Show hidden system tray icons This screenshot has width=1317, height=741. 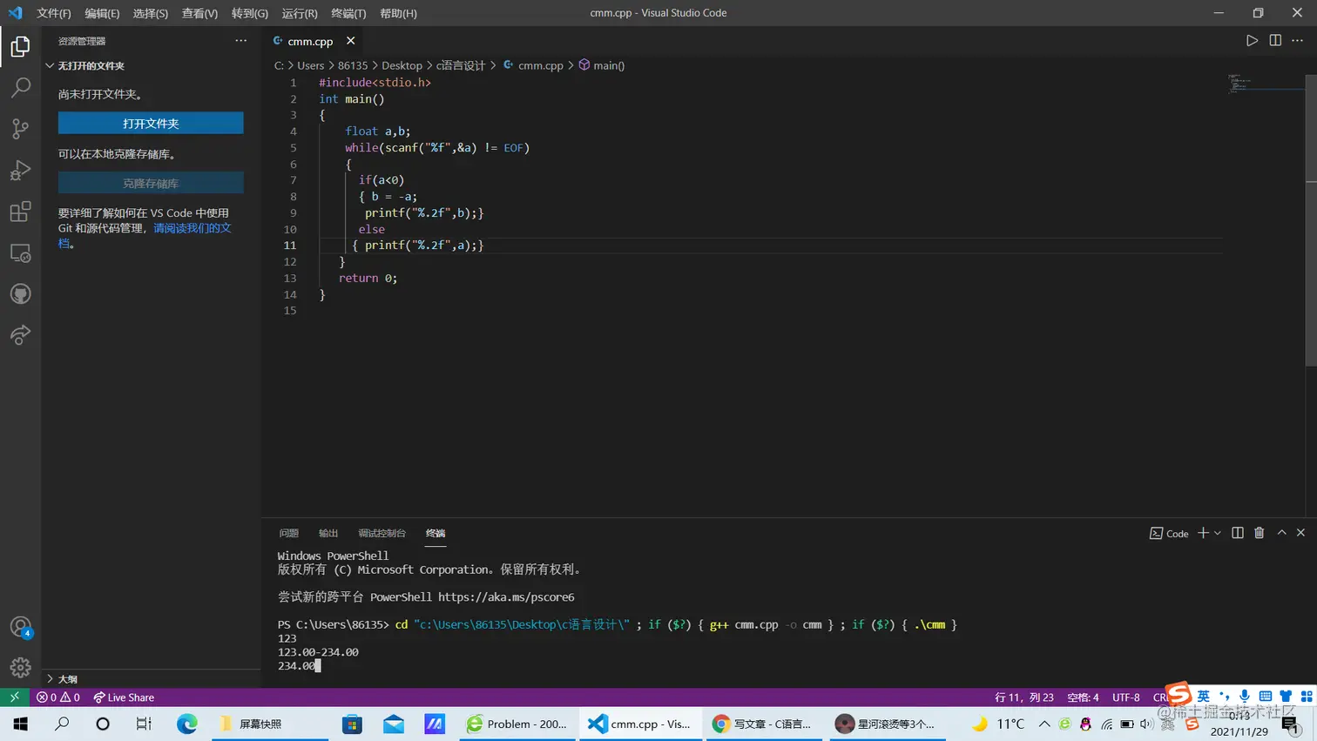1044,724
